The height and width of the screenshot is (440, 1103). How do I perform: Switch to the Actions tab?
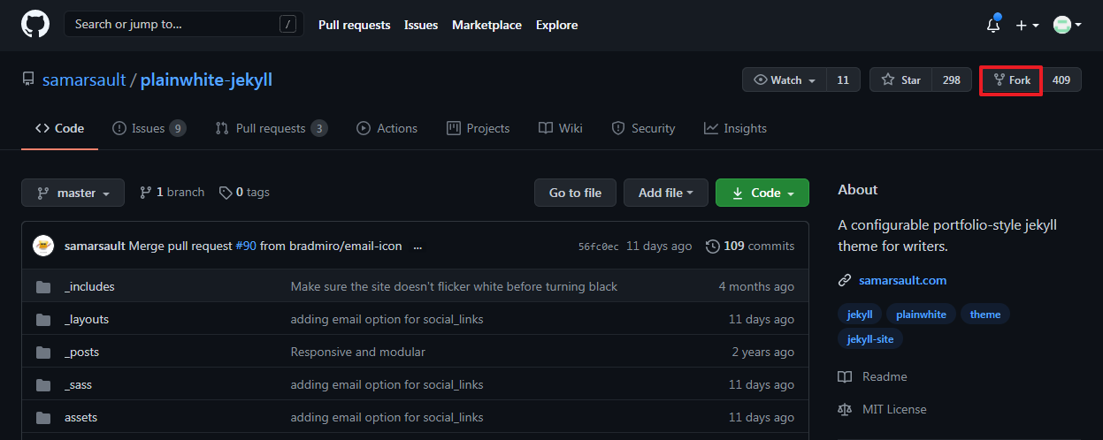coord(387,128)
